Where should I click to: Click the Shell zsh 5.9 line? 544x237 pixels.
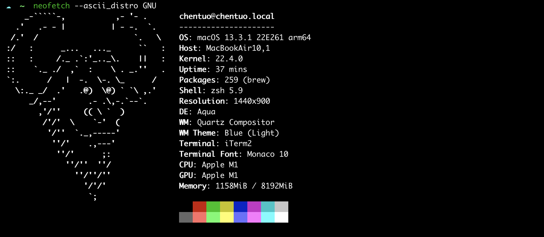(x=211, y=90)
